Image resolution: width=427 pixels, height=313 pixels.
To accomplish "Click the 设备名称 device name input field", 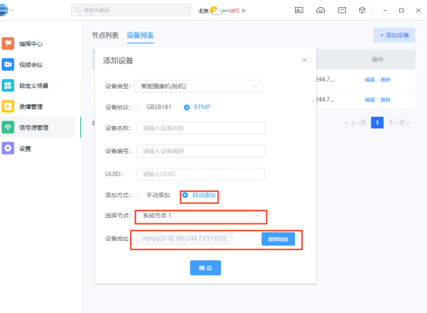I will pos(200,128).
